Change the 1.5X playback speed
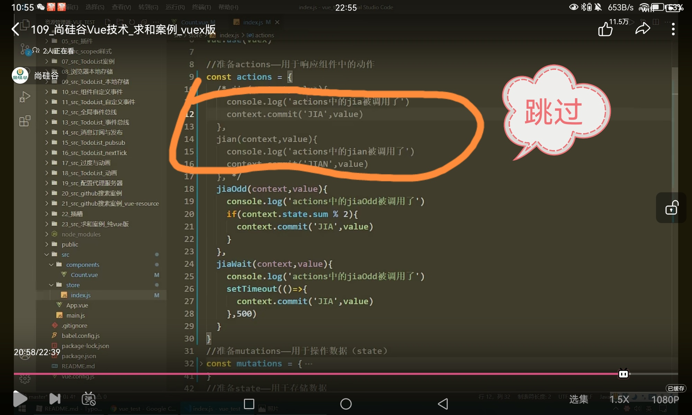This screenshot has width=692, height=415. pos(619,399)
